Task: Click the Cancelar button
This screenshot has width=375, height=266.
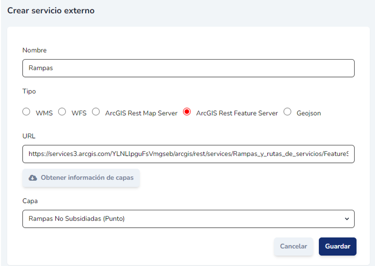Action: (x=294, y=246)
